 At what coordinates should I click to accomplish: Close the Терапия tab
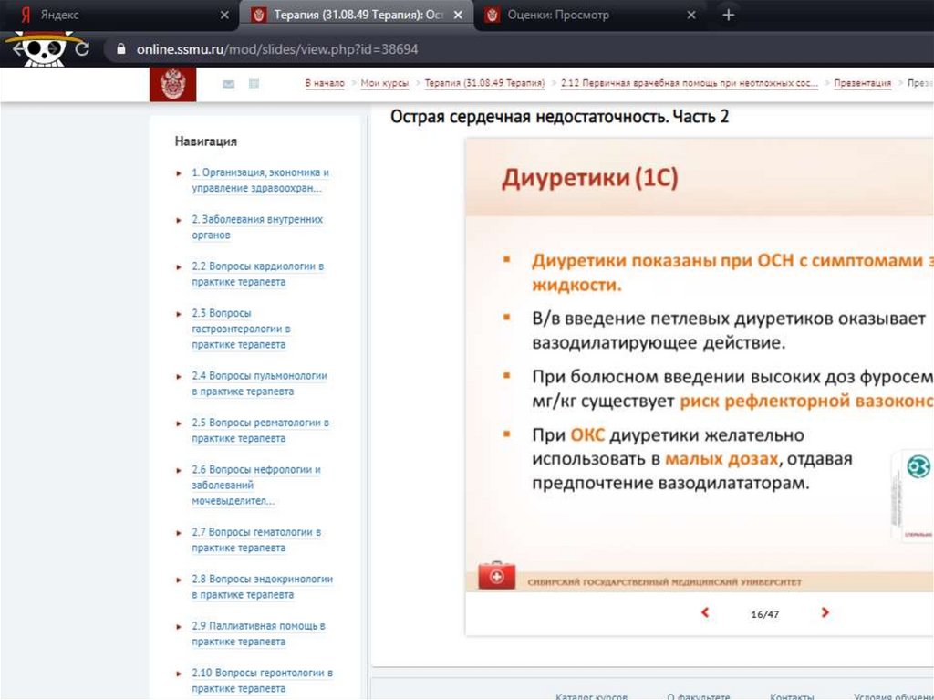coord(458,15)
